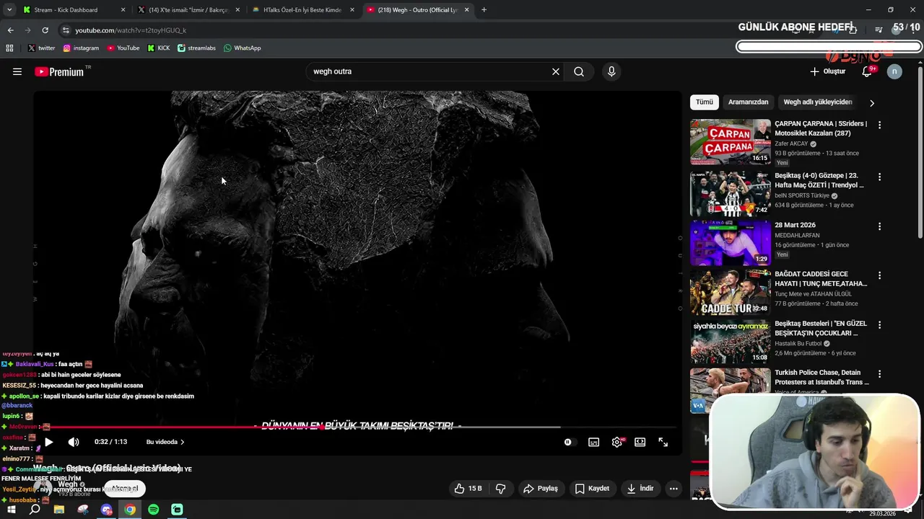Open Beşiktaş (4-0) Göztepe video title
The image size is (924, 519).
(819, 180)
